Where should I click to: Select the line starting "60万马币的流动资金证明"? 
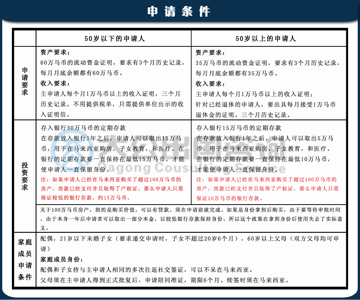[112, 63]
